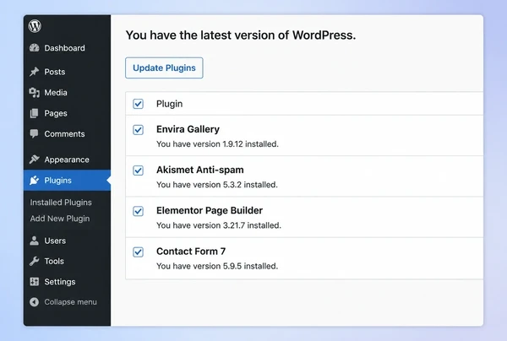Click the Plugins plug icon

35,180
